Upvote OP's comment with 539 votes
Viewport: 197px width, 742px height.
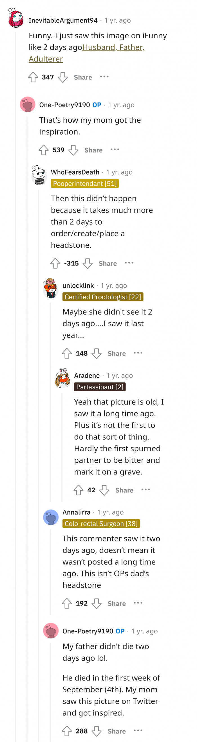tap(44, 150)
